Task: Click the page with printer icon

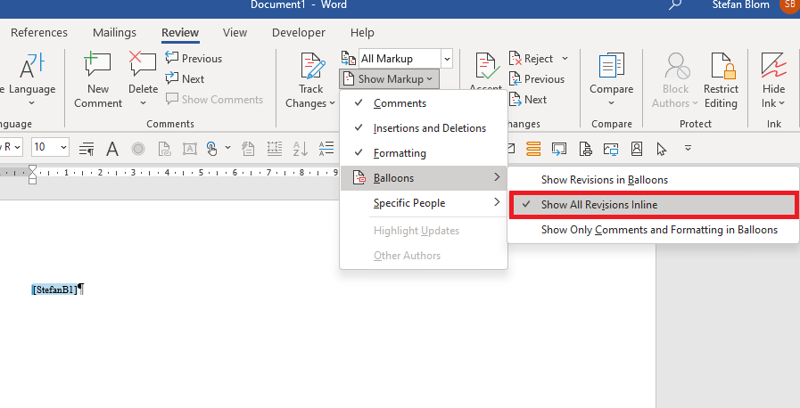Action: (585, 149)
